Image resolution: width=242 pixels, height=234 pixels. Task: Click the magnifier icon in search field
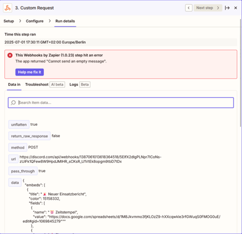pyautogui.click(x=13, y=102)
